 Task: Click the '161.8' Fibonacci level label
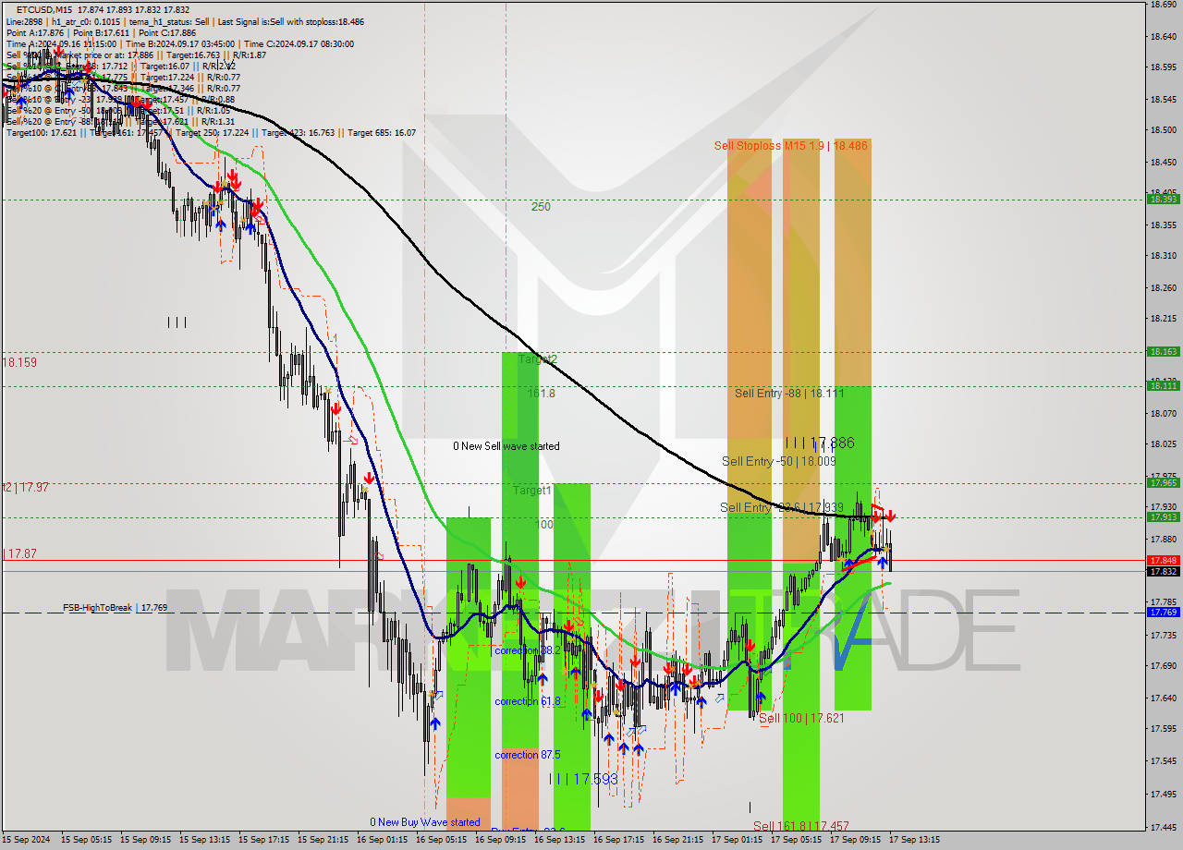542,393
